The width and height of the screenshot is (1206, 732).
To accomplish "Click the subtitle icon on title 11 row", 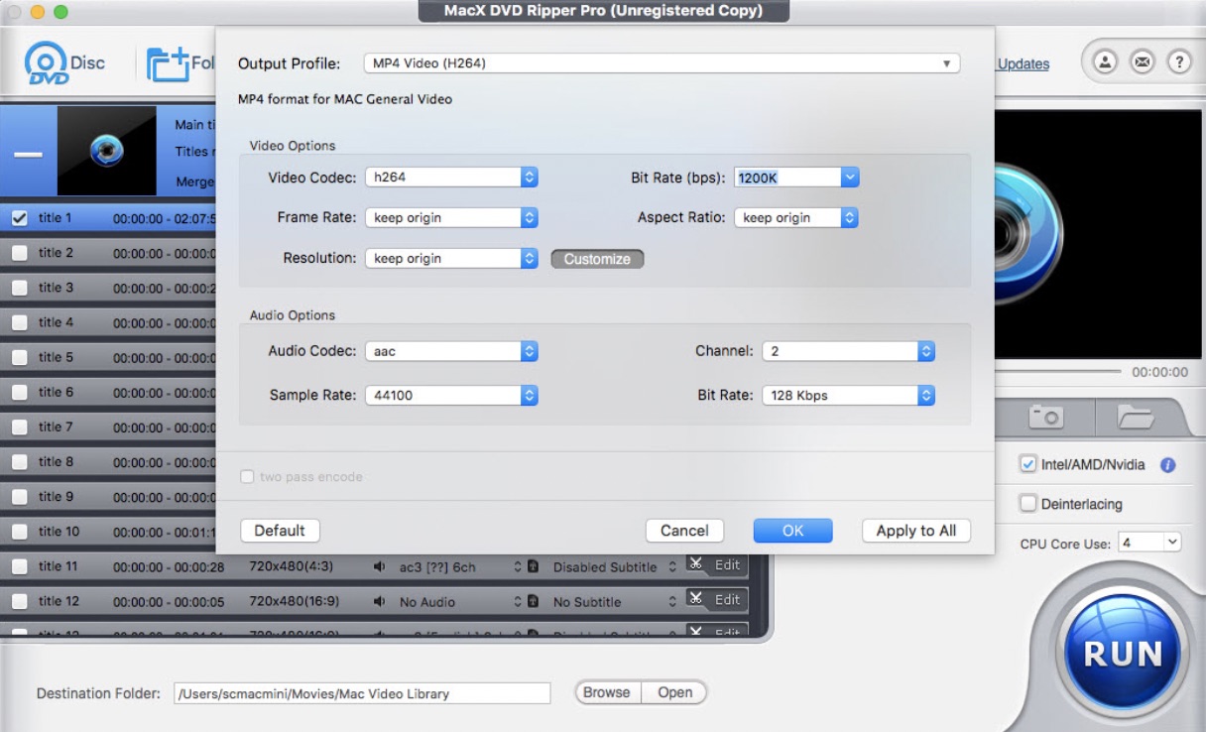I will click(x=533, y=567).
